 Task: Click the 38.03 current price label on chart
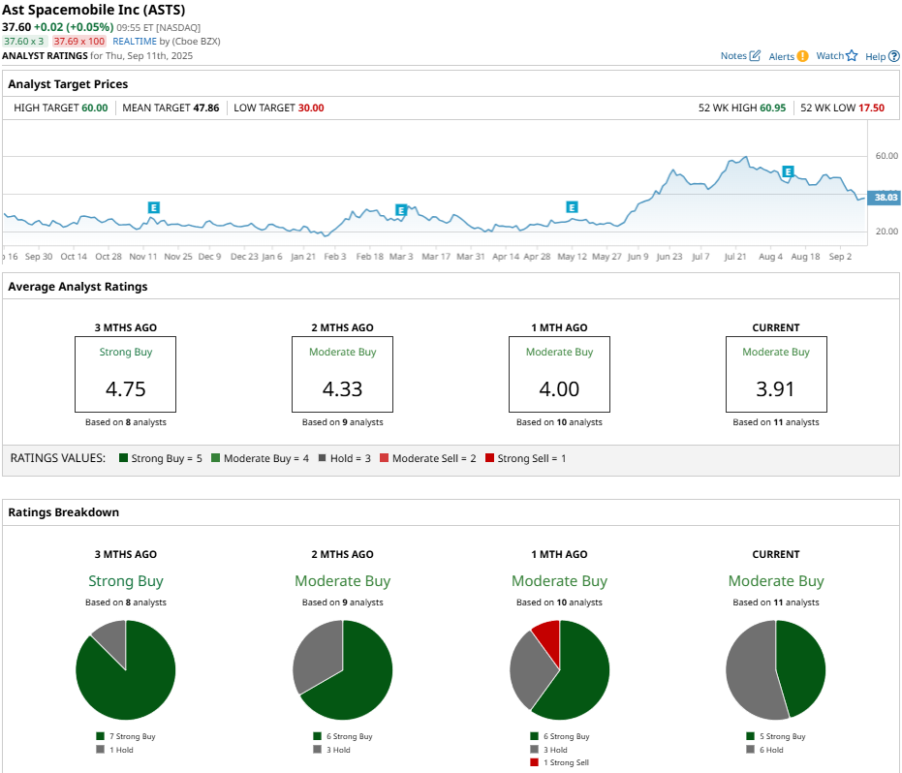pos(885,198)
